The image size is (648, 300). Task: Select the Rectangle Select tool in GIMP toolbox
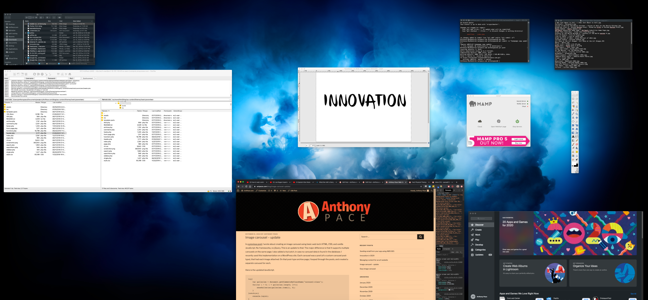[x=573, y=98]
